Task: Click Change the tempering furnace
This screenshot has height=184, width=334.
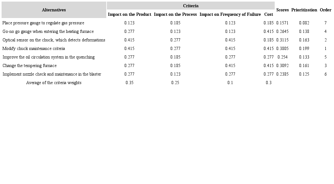Action: (29, 65)
